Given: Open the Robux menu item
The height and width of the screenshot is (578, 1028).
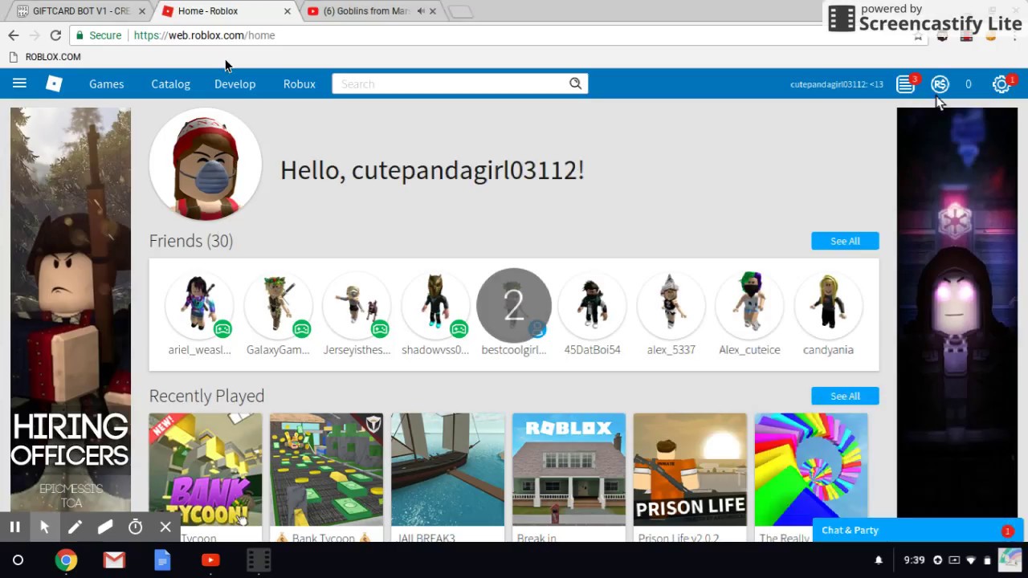Looking at the screenshot, I should click(299, 83).
